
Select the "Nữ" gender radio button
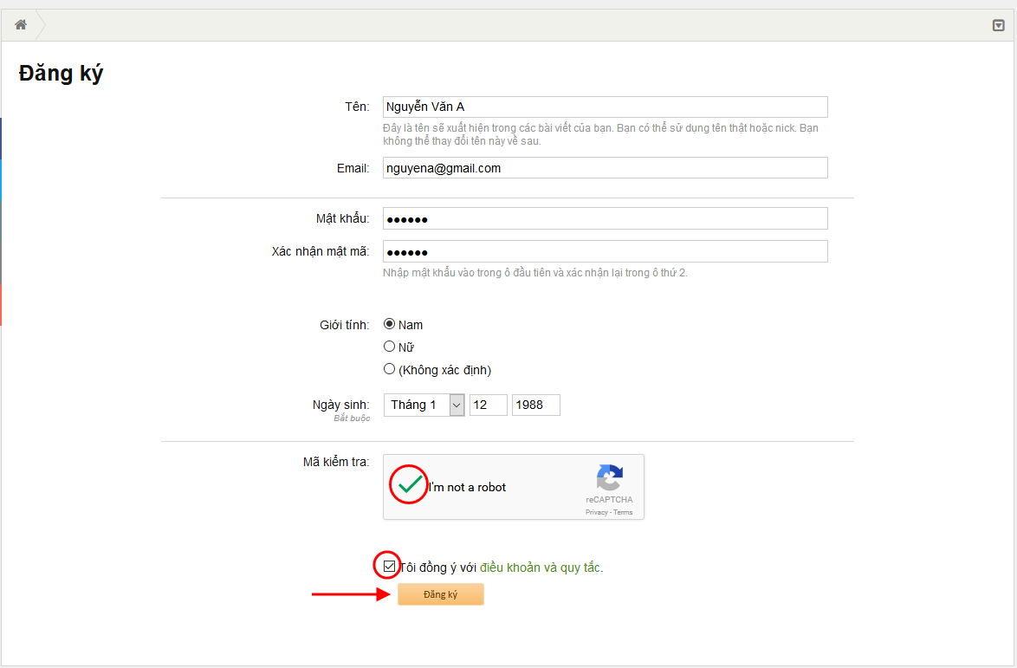[389, 347]
